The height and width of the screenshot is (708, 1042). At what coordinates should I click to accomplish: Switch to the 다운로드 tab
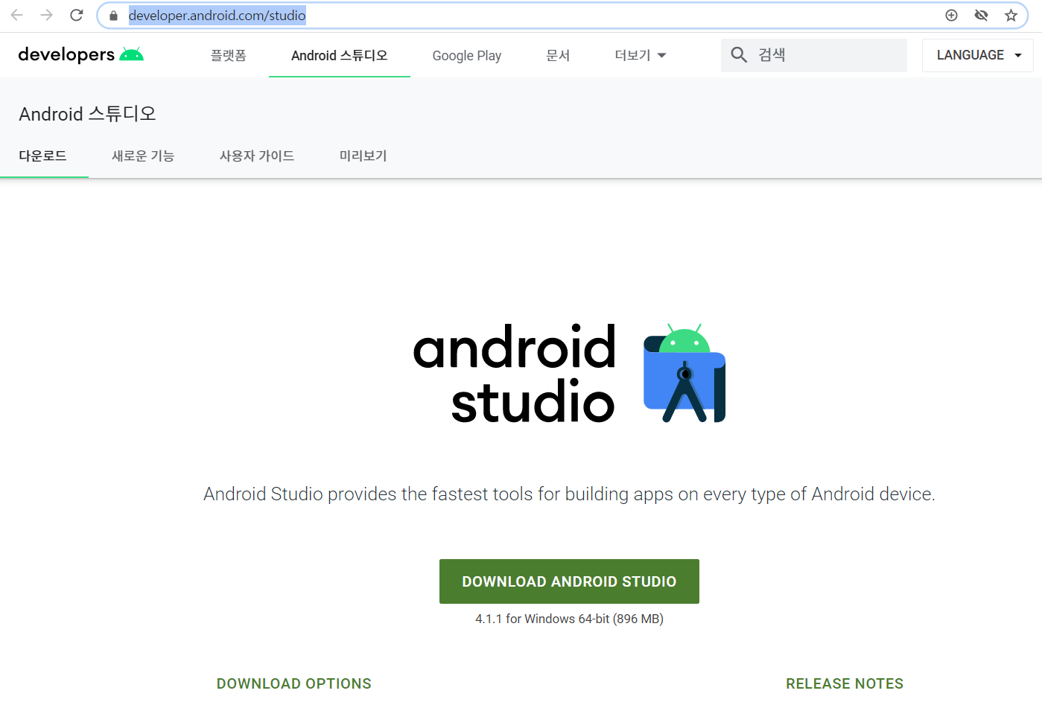[43, 156]
